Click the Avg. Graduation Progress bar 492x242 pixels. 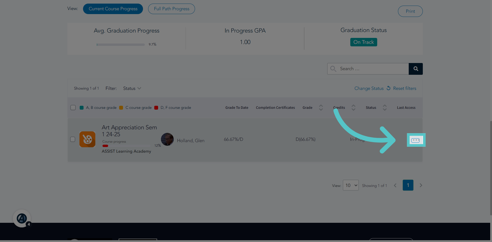point(121,45)
